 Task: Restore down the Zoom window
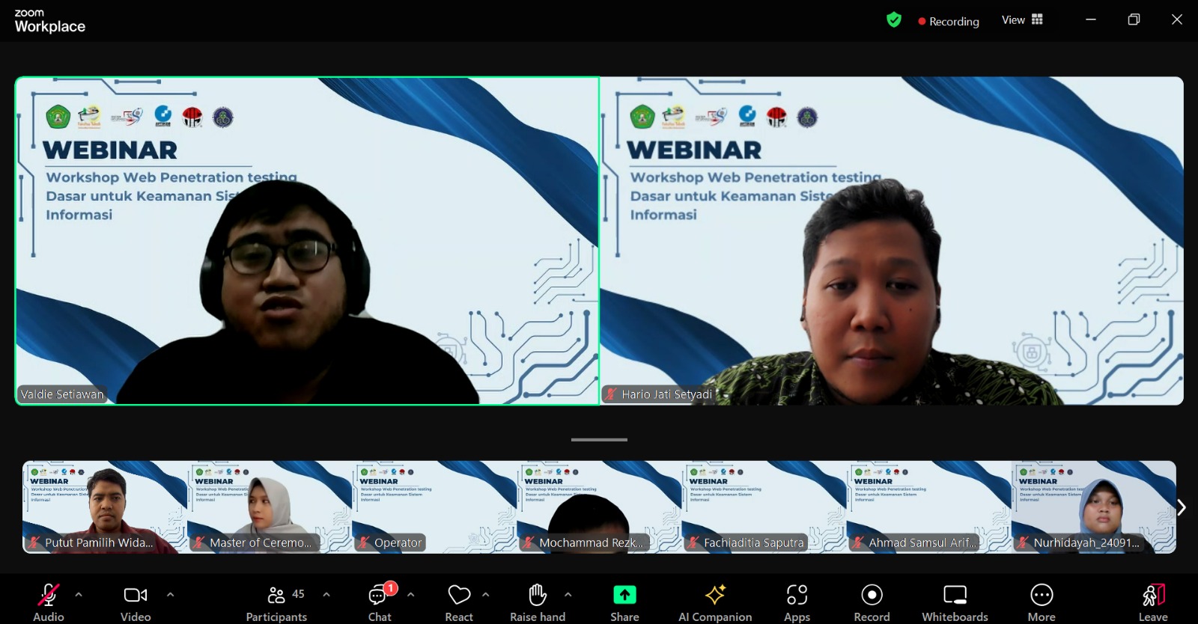point(1134,20)
